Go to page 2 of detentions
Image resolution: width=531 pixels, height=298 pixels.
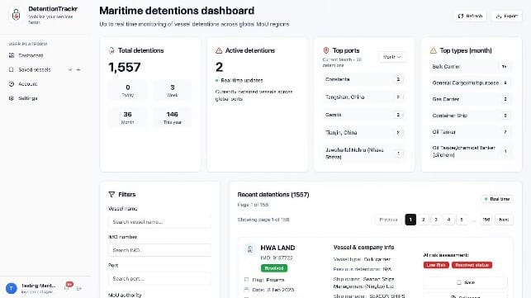[x=424, y=220]
